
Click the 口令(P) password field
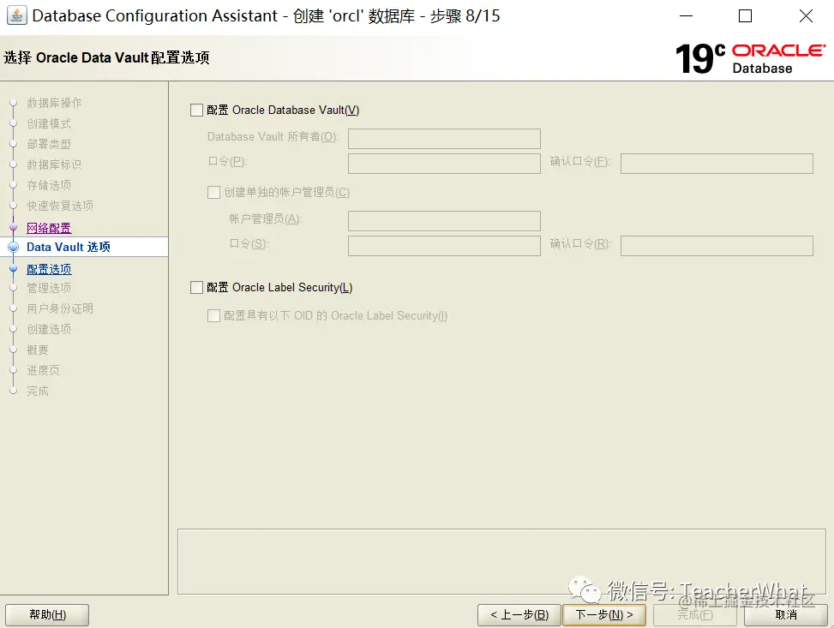(x=444, y=164)
